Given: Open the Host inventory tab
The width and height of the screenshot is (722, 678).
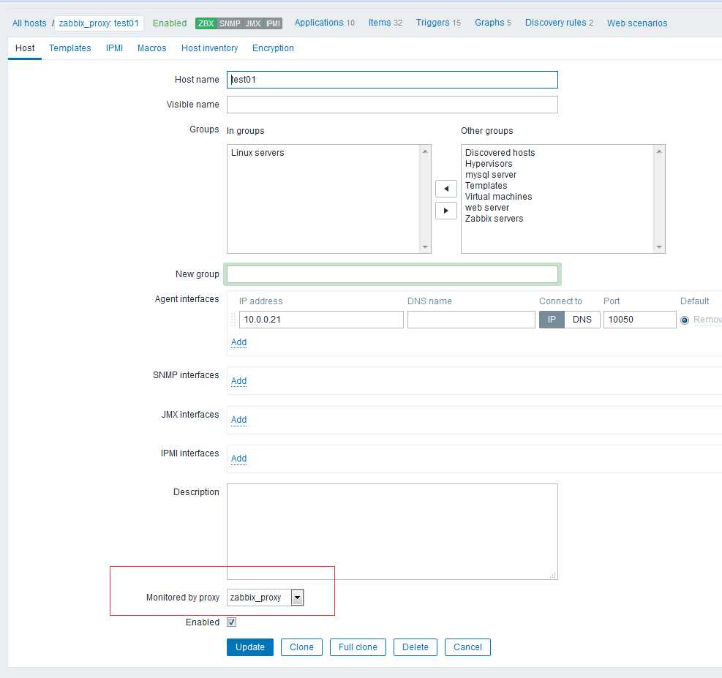Looking at the screenshot, I should pos(209,48).
